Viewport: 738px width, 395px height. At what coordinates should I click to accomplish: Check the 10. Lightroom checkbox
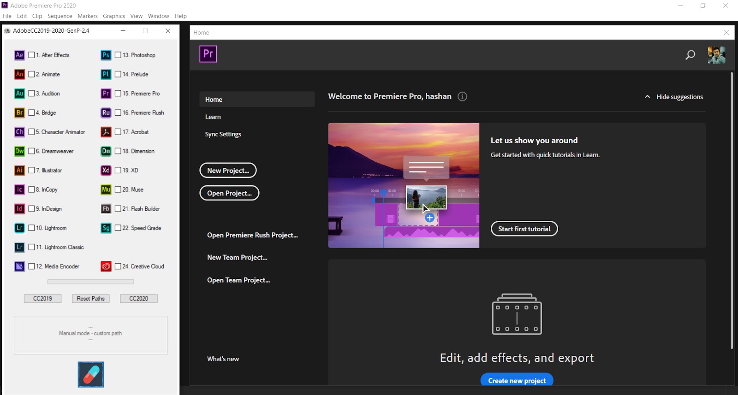(x=31, y=228)
